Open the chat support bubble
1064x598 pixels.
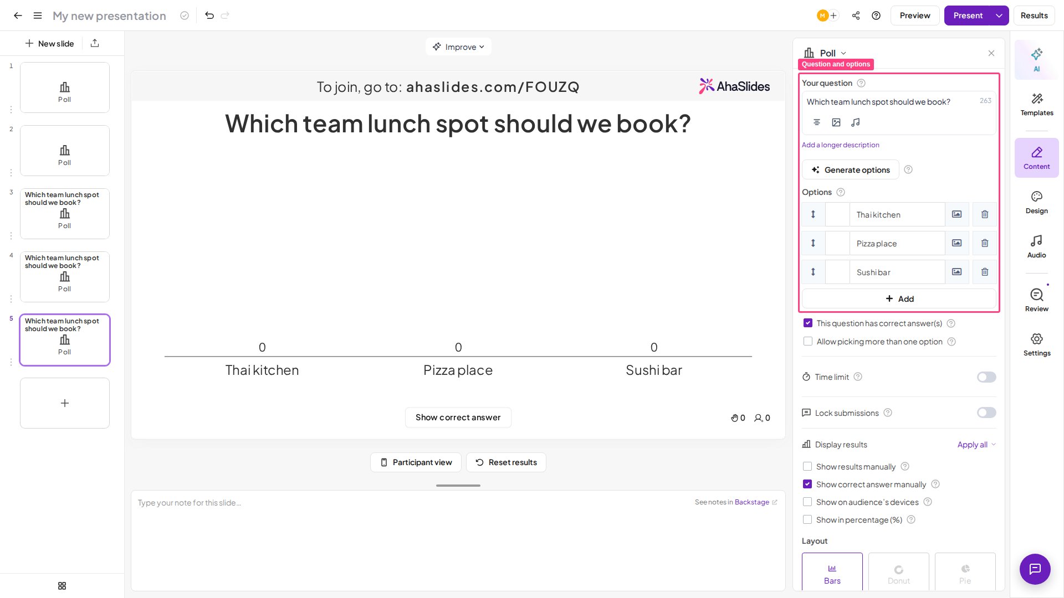(1035, 569)
